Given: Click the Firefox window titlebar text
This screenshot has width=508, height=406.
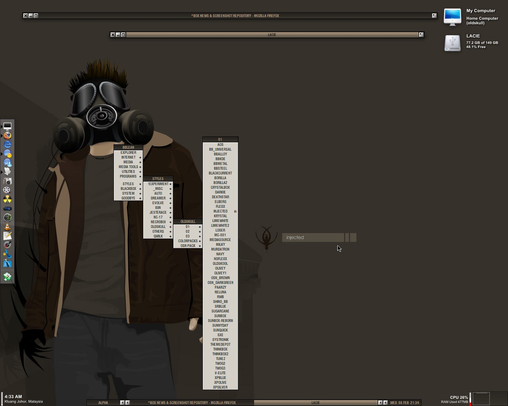Looking at the screenshot, I should tap(235, 16).
